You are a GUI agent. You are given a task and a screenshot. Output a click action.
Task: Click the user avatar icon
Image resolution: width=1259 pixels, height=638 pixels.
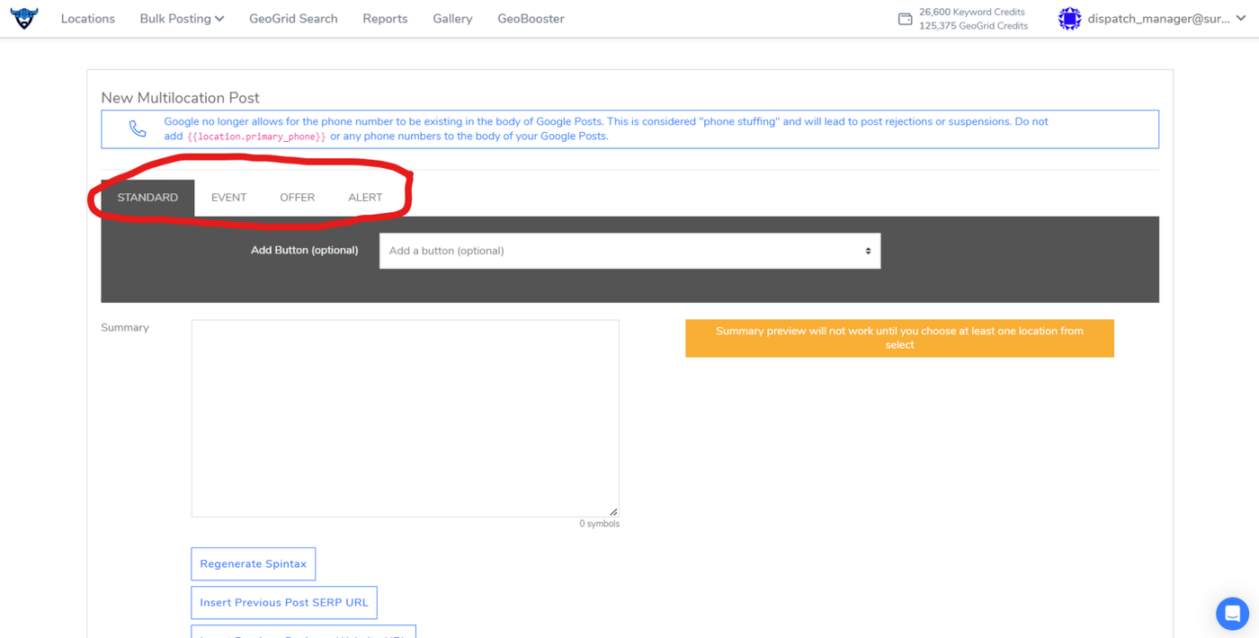tap(1069, 19)
